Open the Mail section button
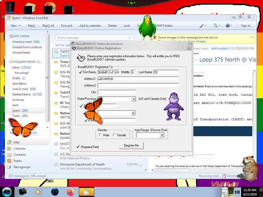The width and height of the screenshot is (263, 197). click(x=28, y=142)
